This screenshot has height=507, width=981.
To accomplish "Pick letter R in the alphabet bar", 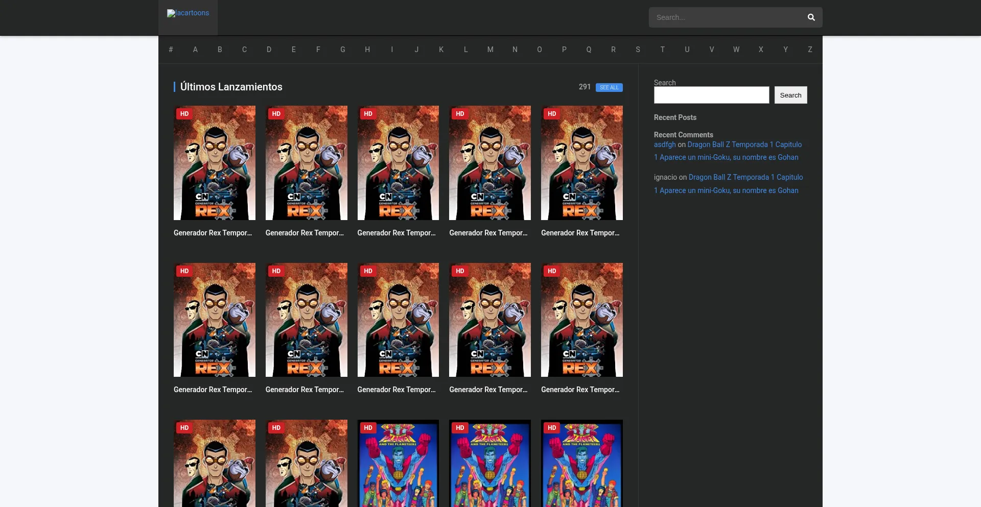I will [x=613, y=50].
